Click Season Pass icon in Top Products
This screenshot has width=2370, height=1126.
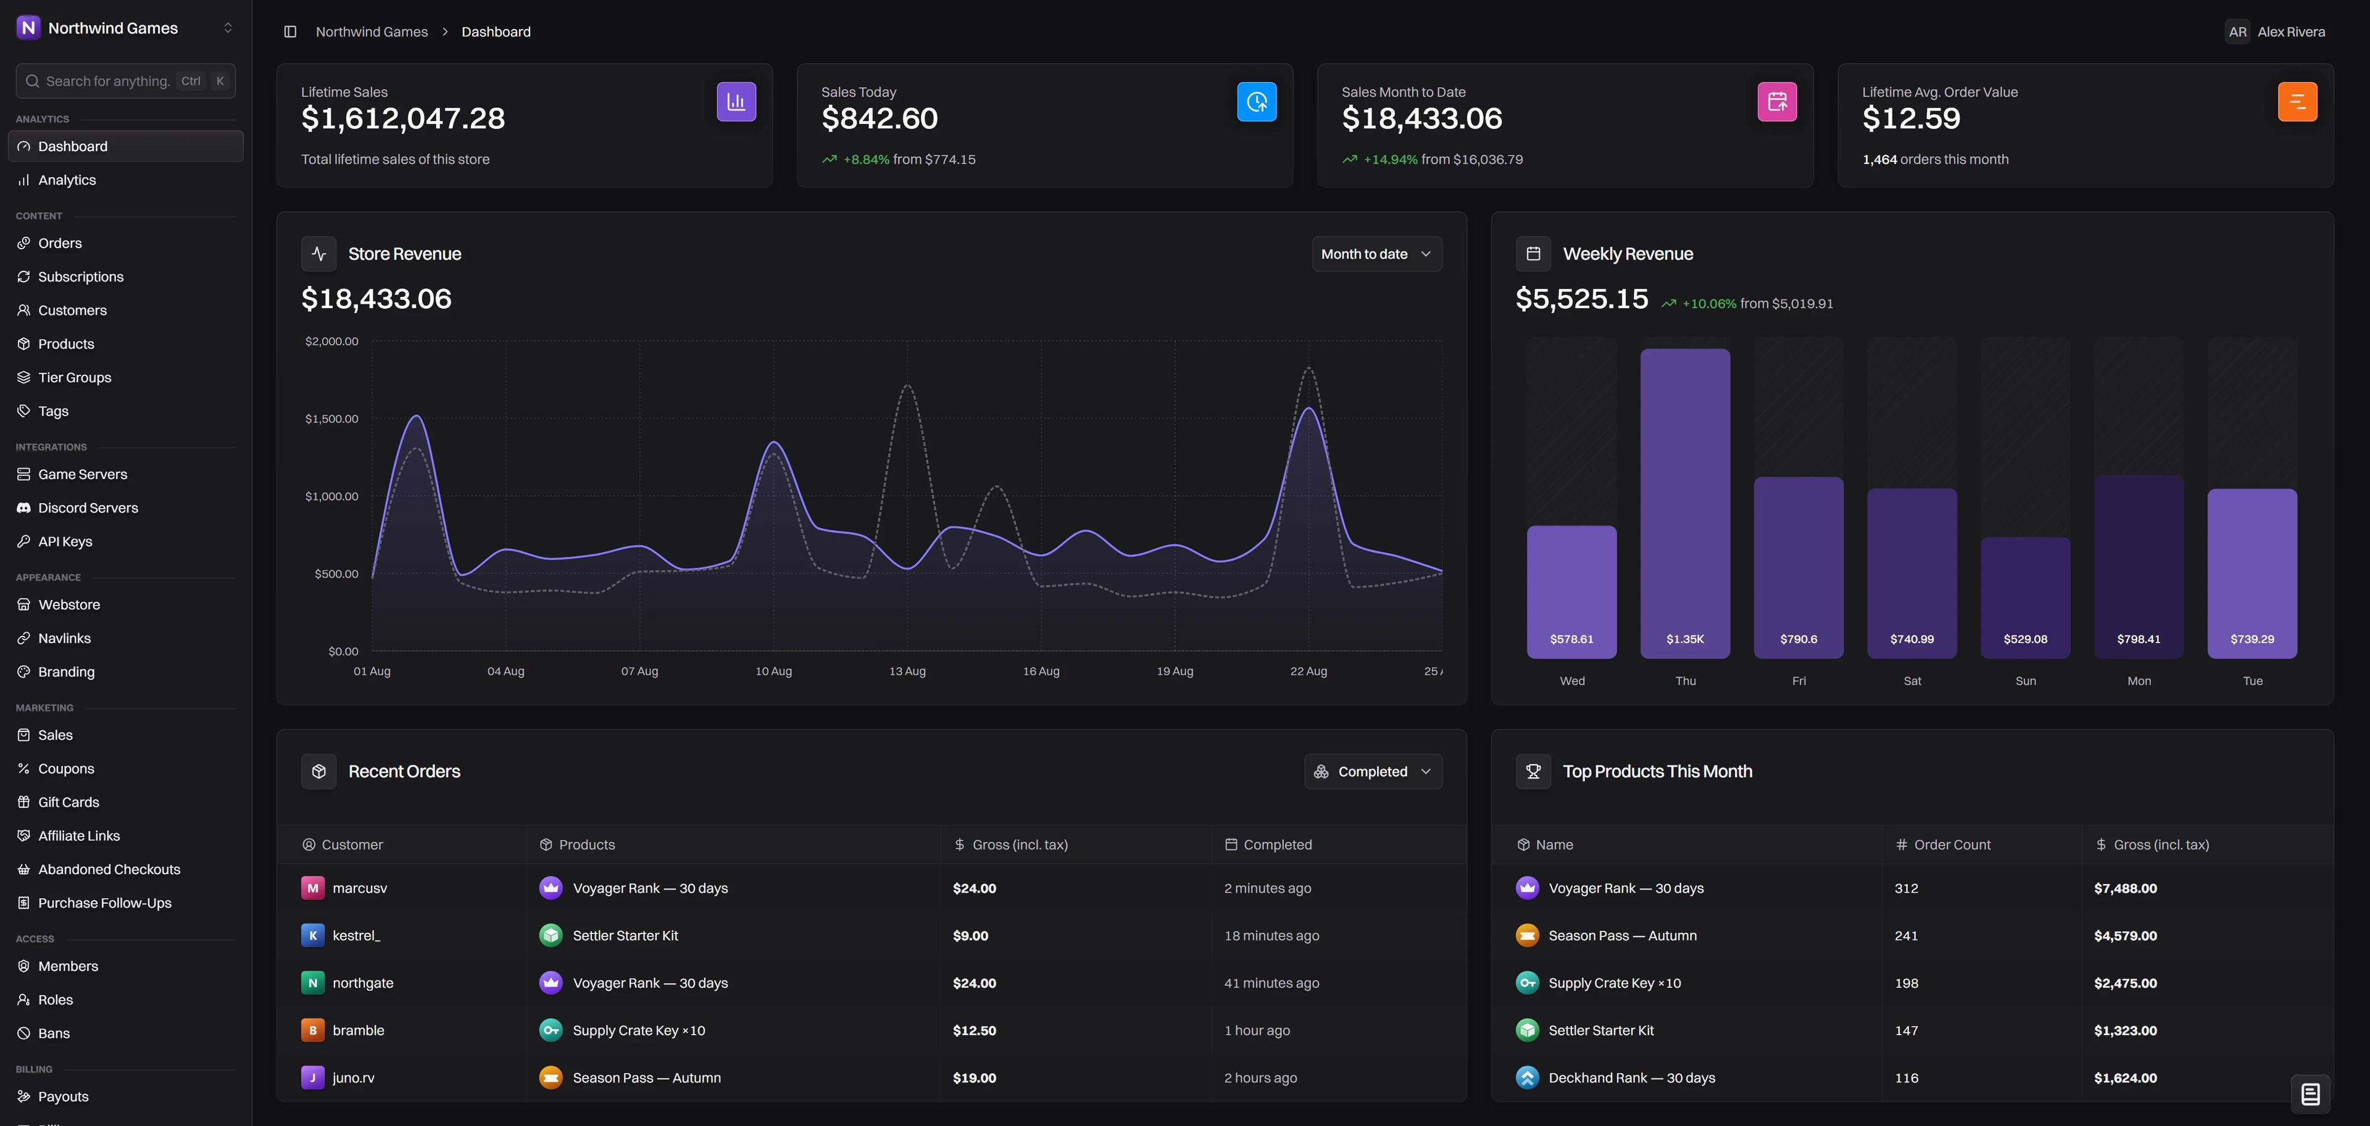click(1528, 936)
